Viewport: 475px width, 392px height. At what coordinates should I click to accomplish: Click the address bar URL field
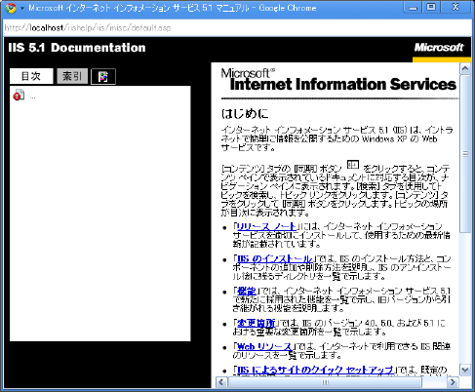(x=237, y=28)
